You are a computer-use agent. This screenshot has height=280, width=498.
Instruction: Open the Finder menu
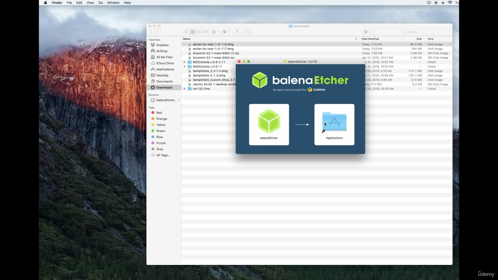pos(57,3)
